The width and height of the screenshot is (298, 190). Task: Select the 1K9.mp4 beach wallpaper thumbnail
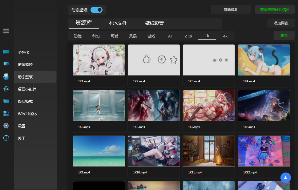99,151
